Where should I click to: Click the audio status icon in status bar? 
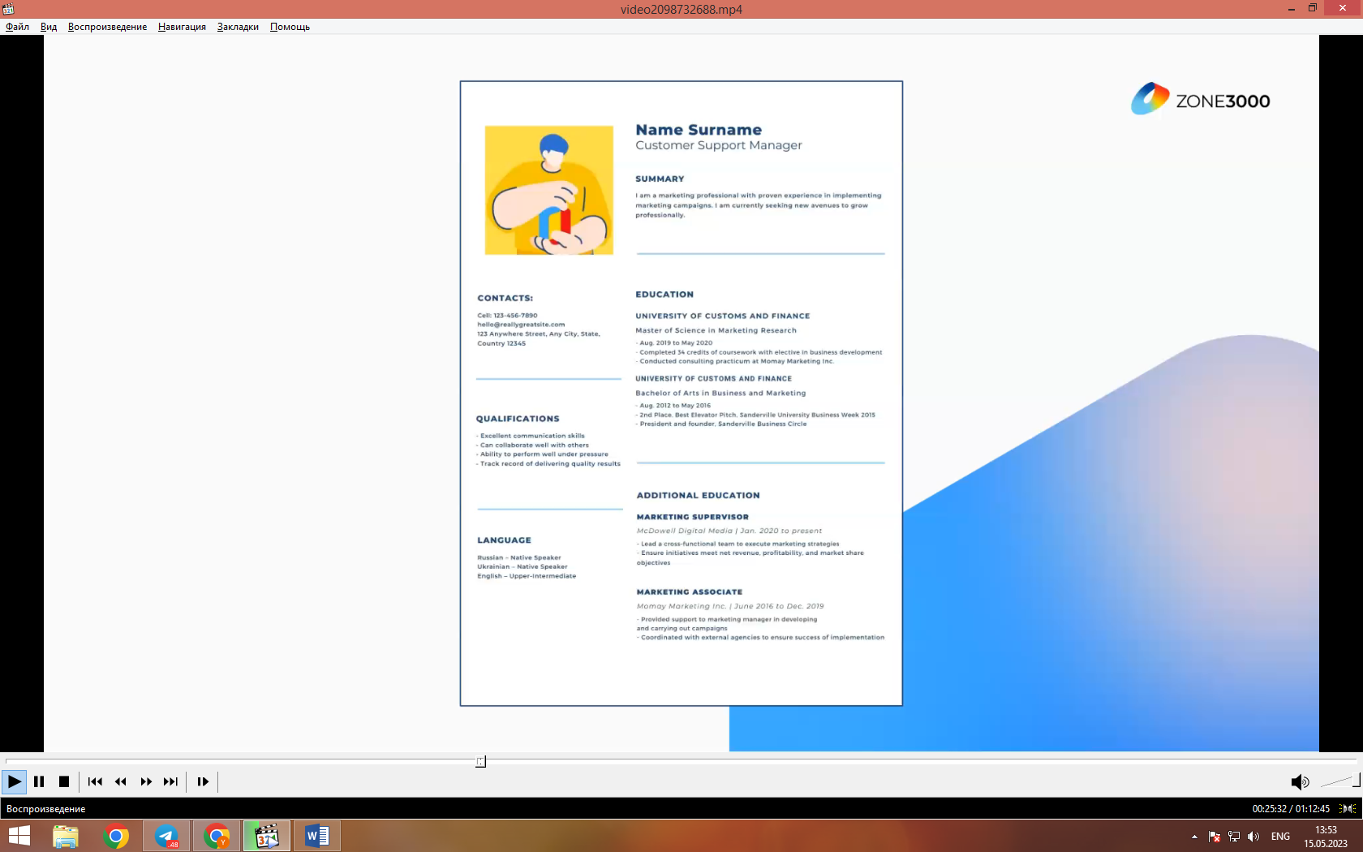[x=1348, y=809]
